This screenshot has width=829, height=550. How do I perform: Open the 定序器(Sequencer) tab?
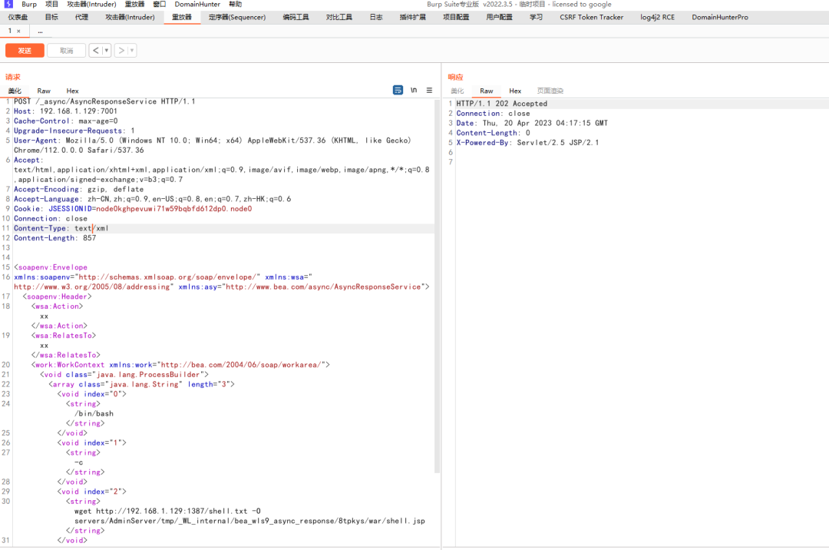[237, 18]
